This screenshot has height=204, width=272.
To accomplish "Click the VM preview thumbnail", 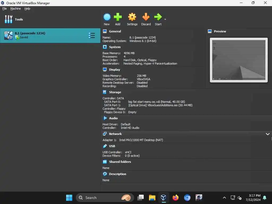I will point(239,60).
